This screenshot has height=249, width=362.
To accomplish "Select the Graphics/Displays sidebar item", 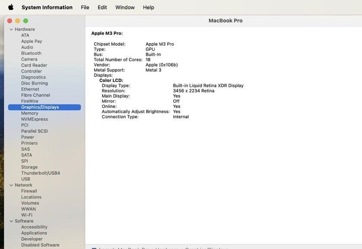I will pyautogui.click(x=40, y=107).
